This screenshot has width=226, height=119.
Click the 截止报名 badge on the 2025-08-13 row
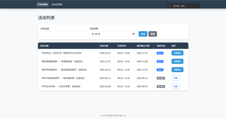(161, 78)
